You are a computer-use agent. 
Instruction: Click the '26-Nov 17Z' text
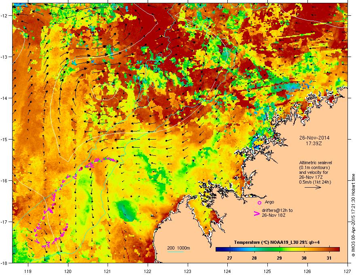[311, 177]
